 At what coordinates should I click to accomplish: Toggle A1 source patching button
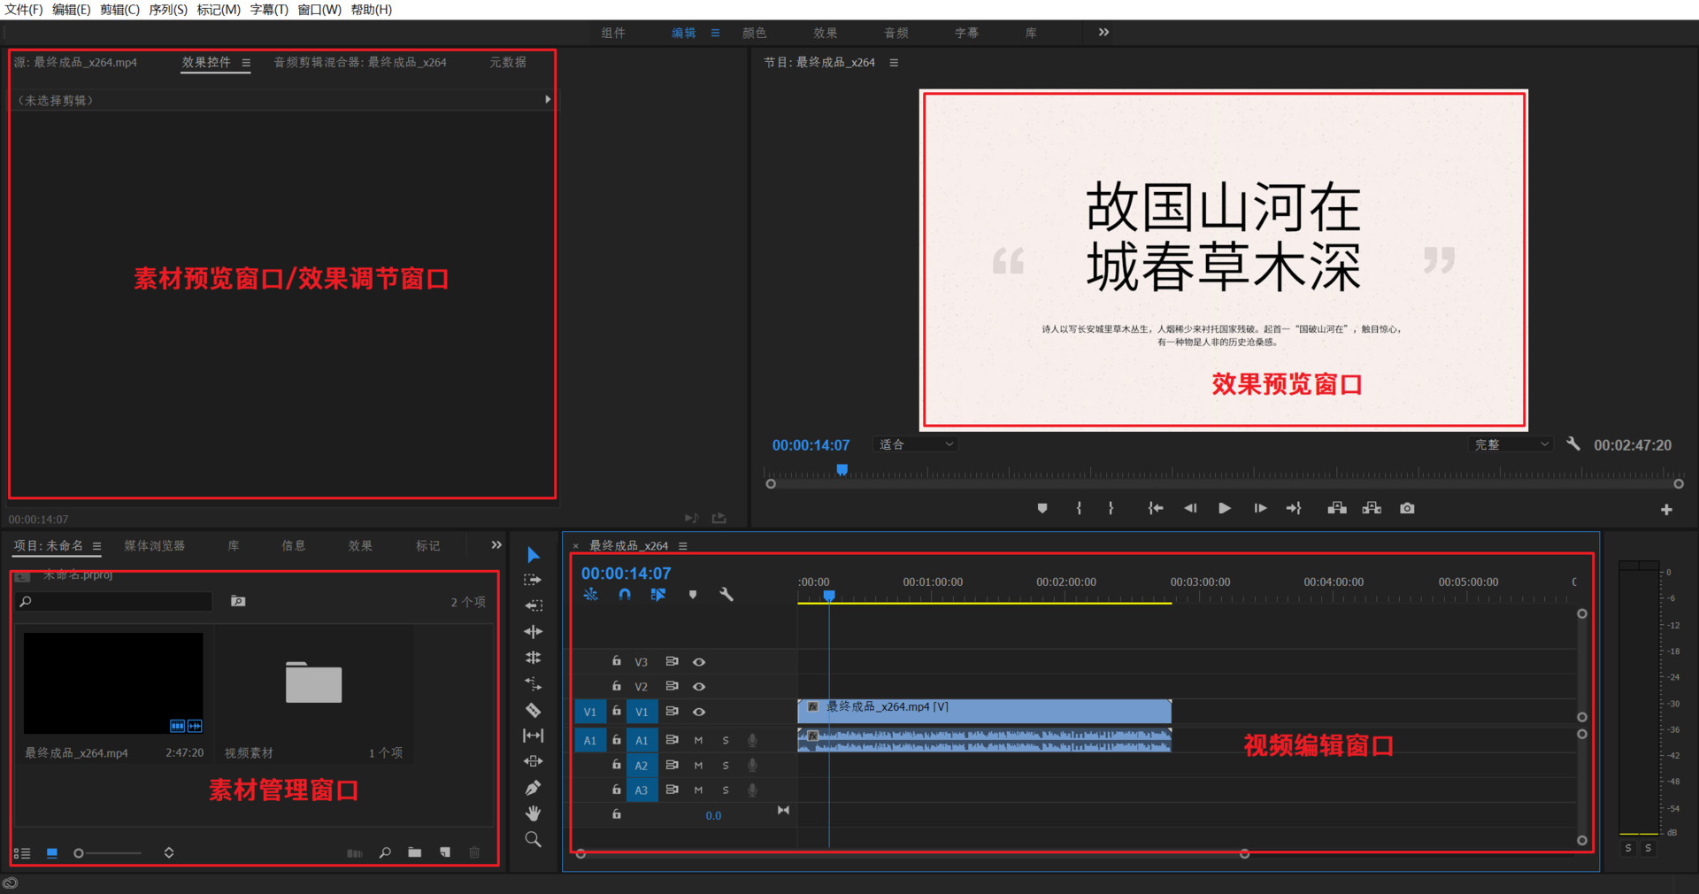click(589, 740)
